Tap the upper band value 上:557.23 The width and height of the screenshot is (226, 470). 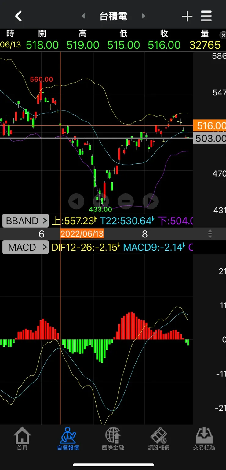tap(74, 221)
